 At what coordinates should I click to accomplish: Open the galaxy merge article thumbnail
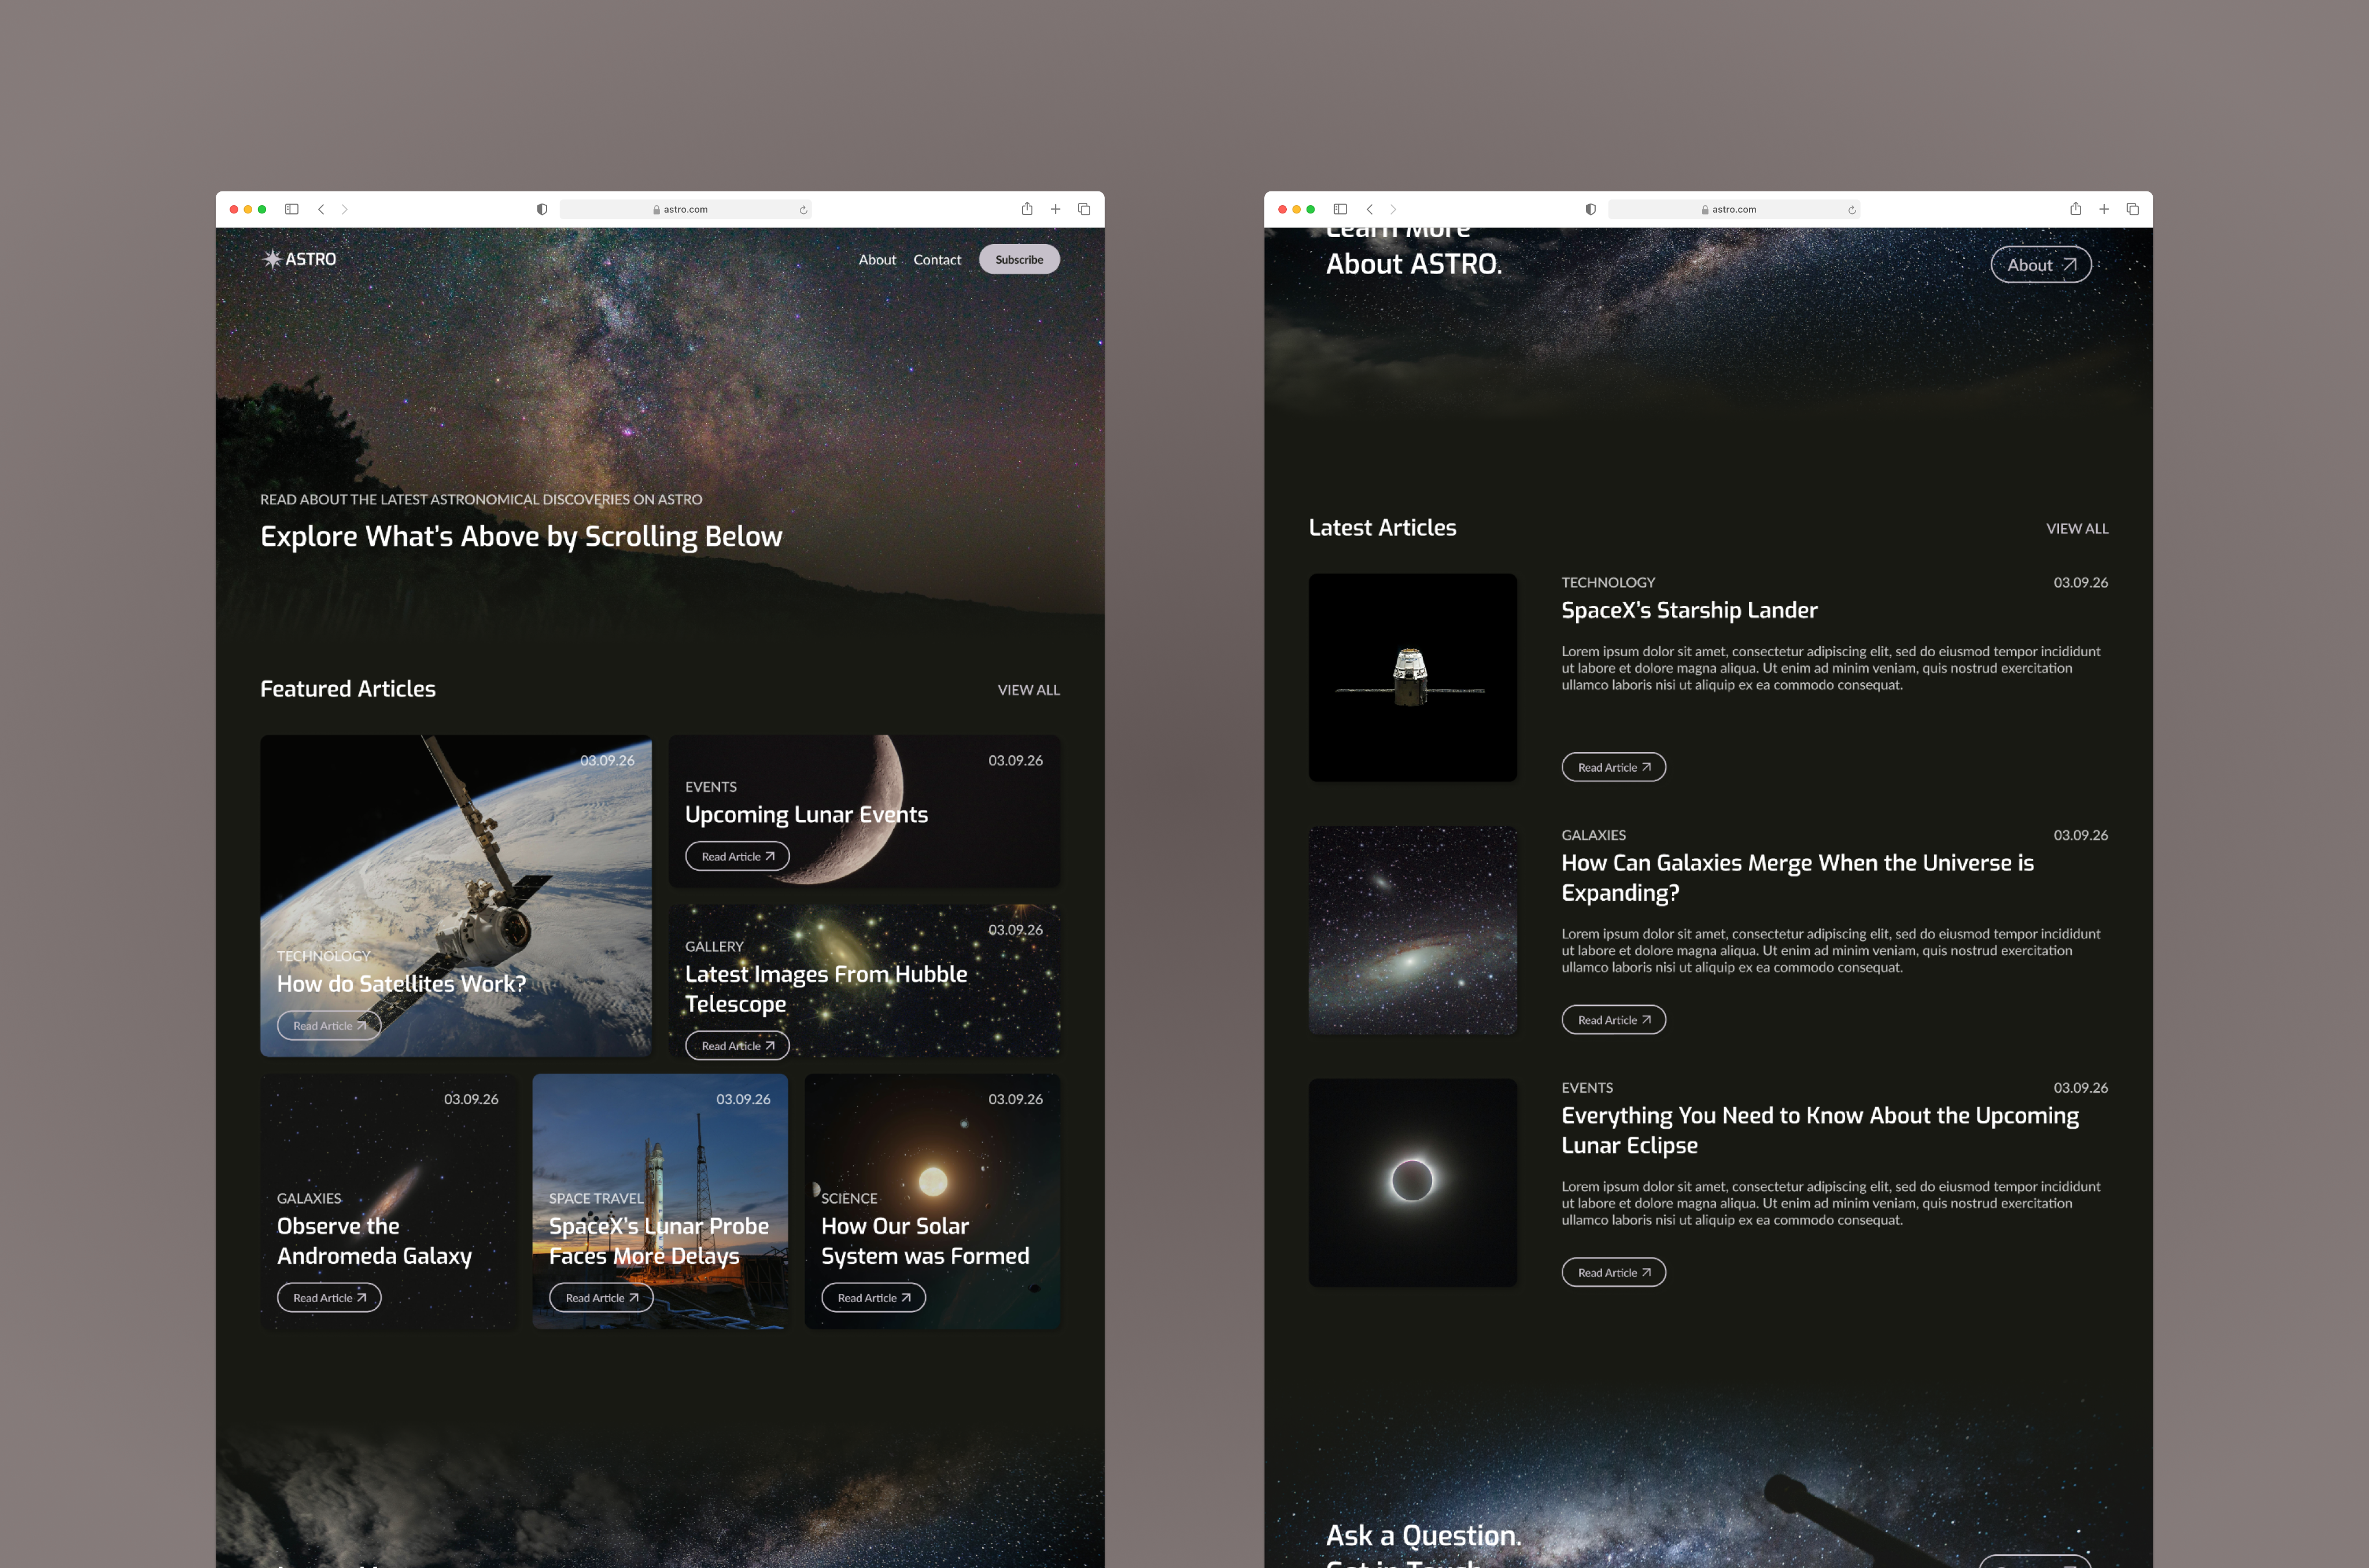tap(1412, 930)
